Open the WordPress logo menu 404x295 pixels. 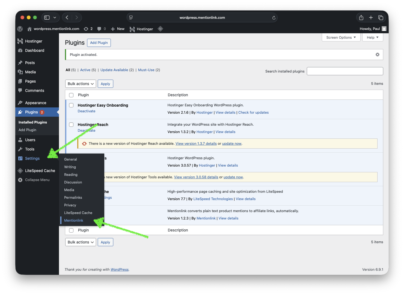(20, 29)
